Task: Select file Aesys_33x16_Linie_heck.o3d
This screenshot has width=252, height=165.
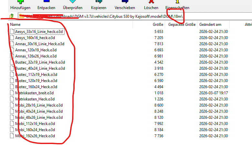Action: 39,32
